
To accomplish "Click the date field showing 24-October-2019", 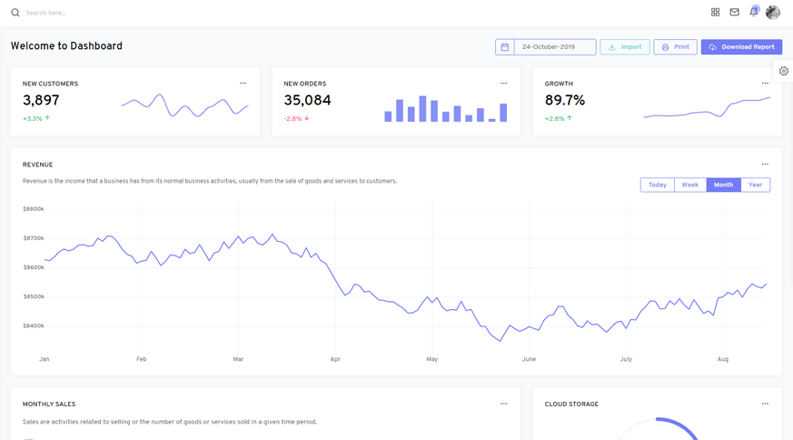I will [555, 47].
